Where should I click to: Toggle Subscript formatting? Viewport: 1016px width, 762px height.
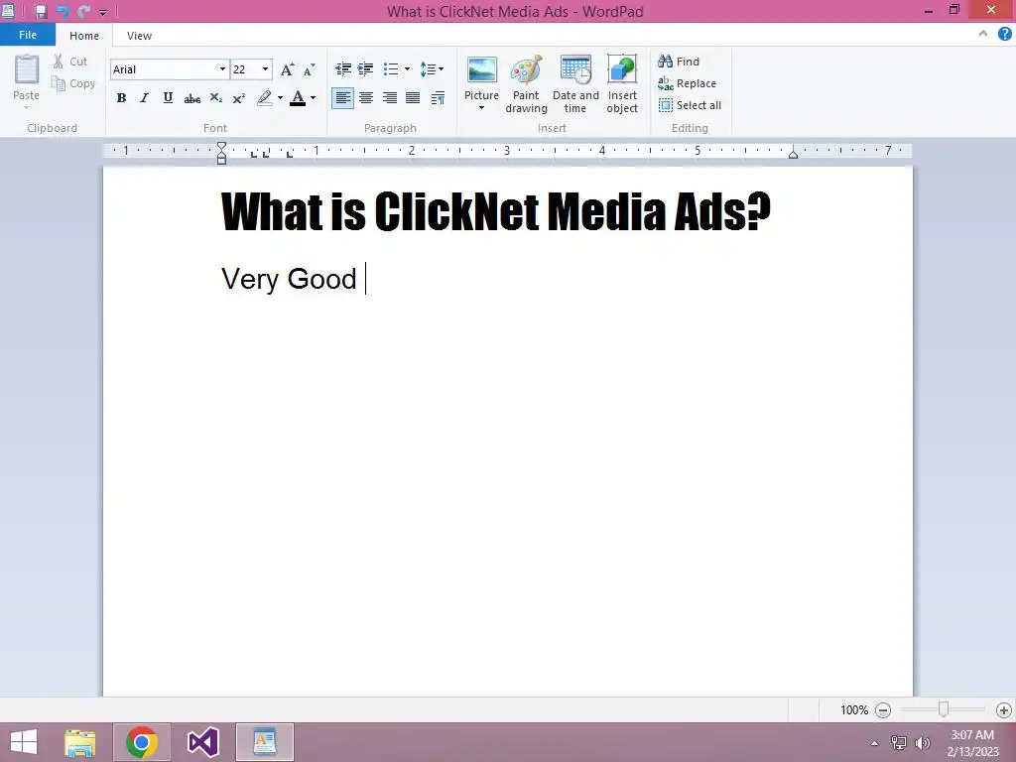215,98
